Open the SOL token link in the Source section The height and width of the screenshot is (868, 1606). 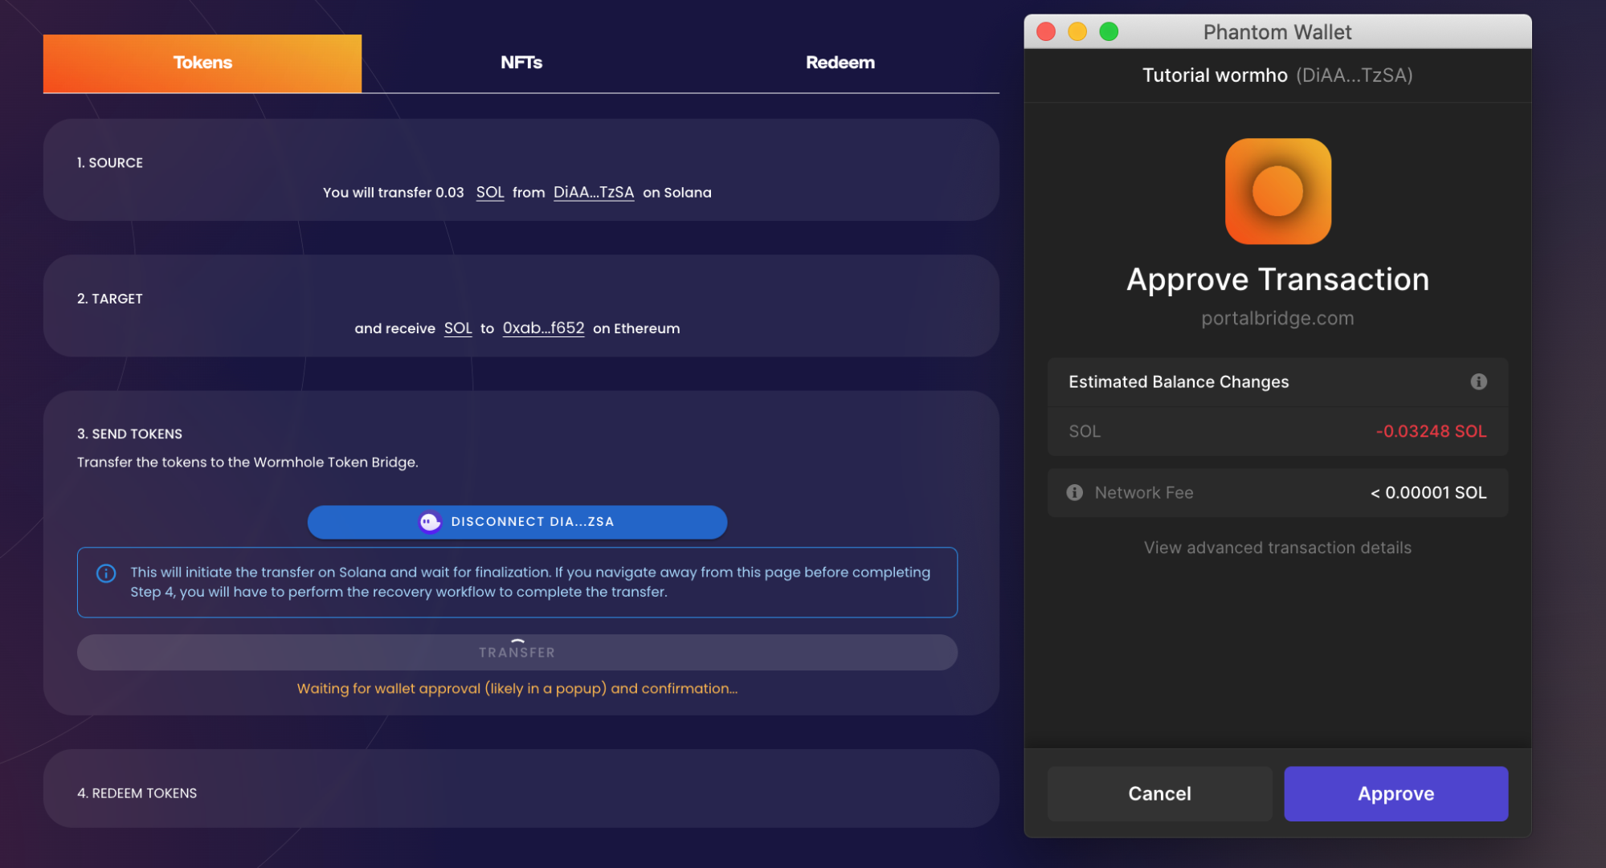tap(490, 192)
